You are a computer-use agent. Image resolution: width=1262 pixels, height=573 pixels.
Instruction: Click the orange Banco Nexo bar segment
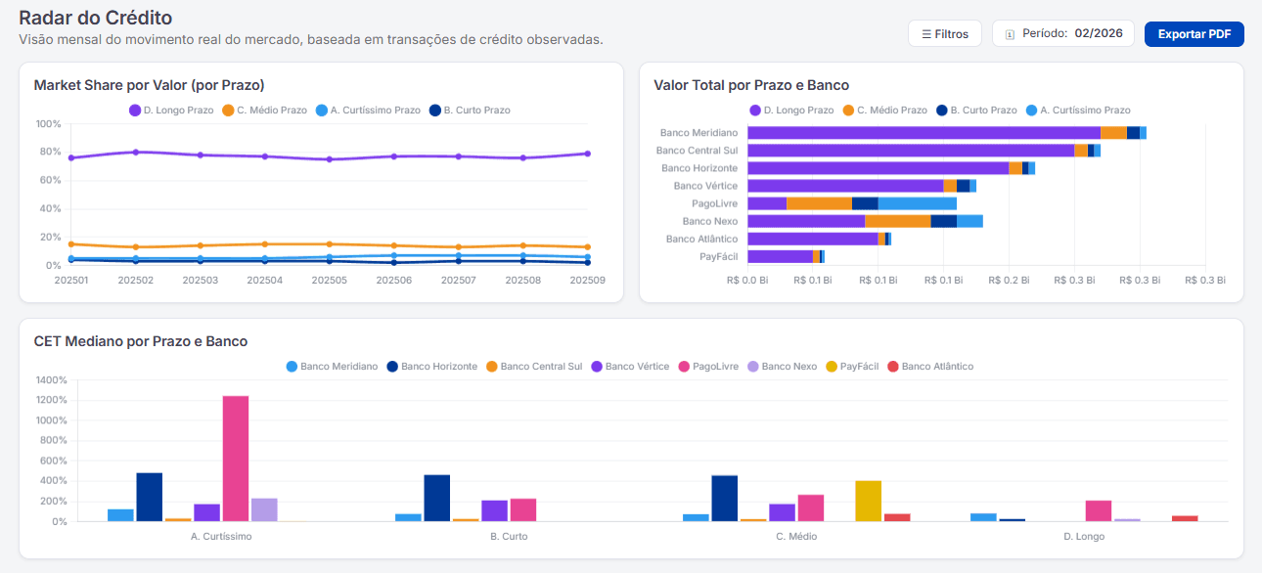(898, 221)
